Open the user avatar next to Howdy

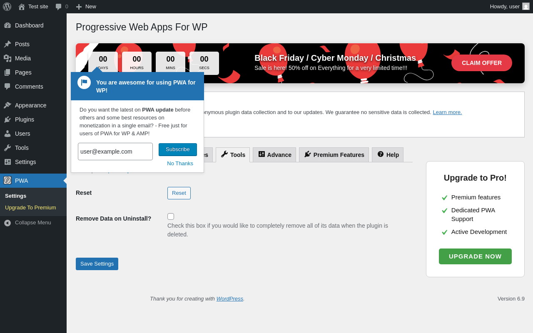[x=526, y=6]
